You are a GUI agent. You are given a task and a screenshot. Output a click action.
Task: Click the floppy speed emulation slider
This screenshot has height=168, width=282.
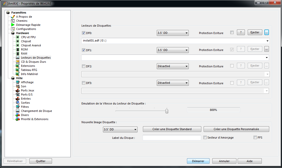click(167, 111)
